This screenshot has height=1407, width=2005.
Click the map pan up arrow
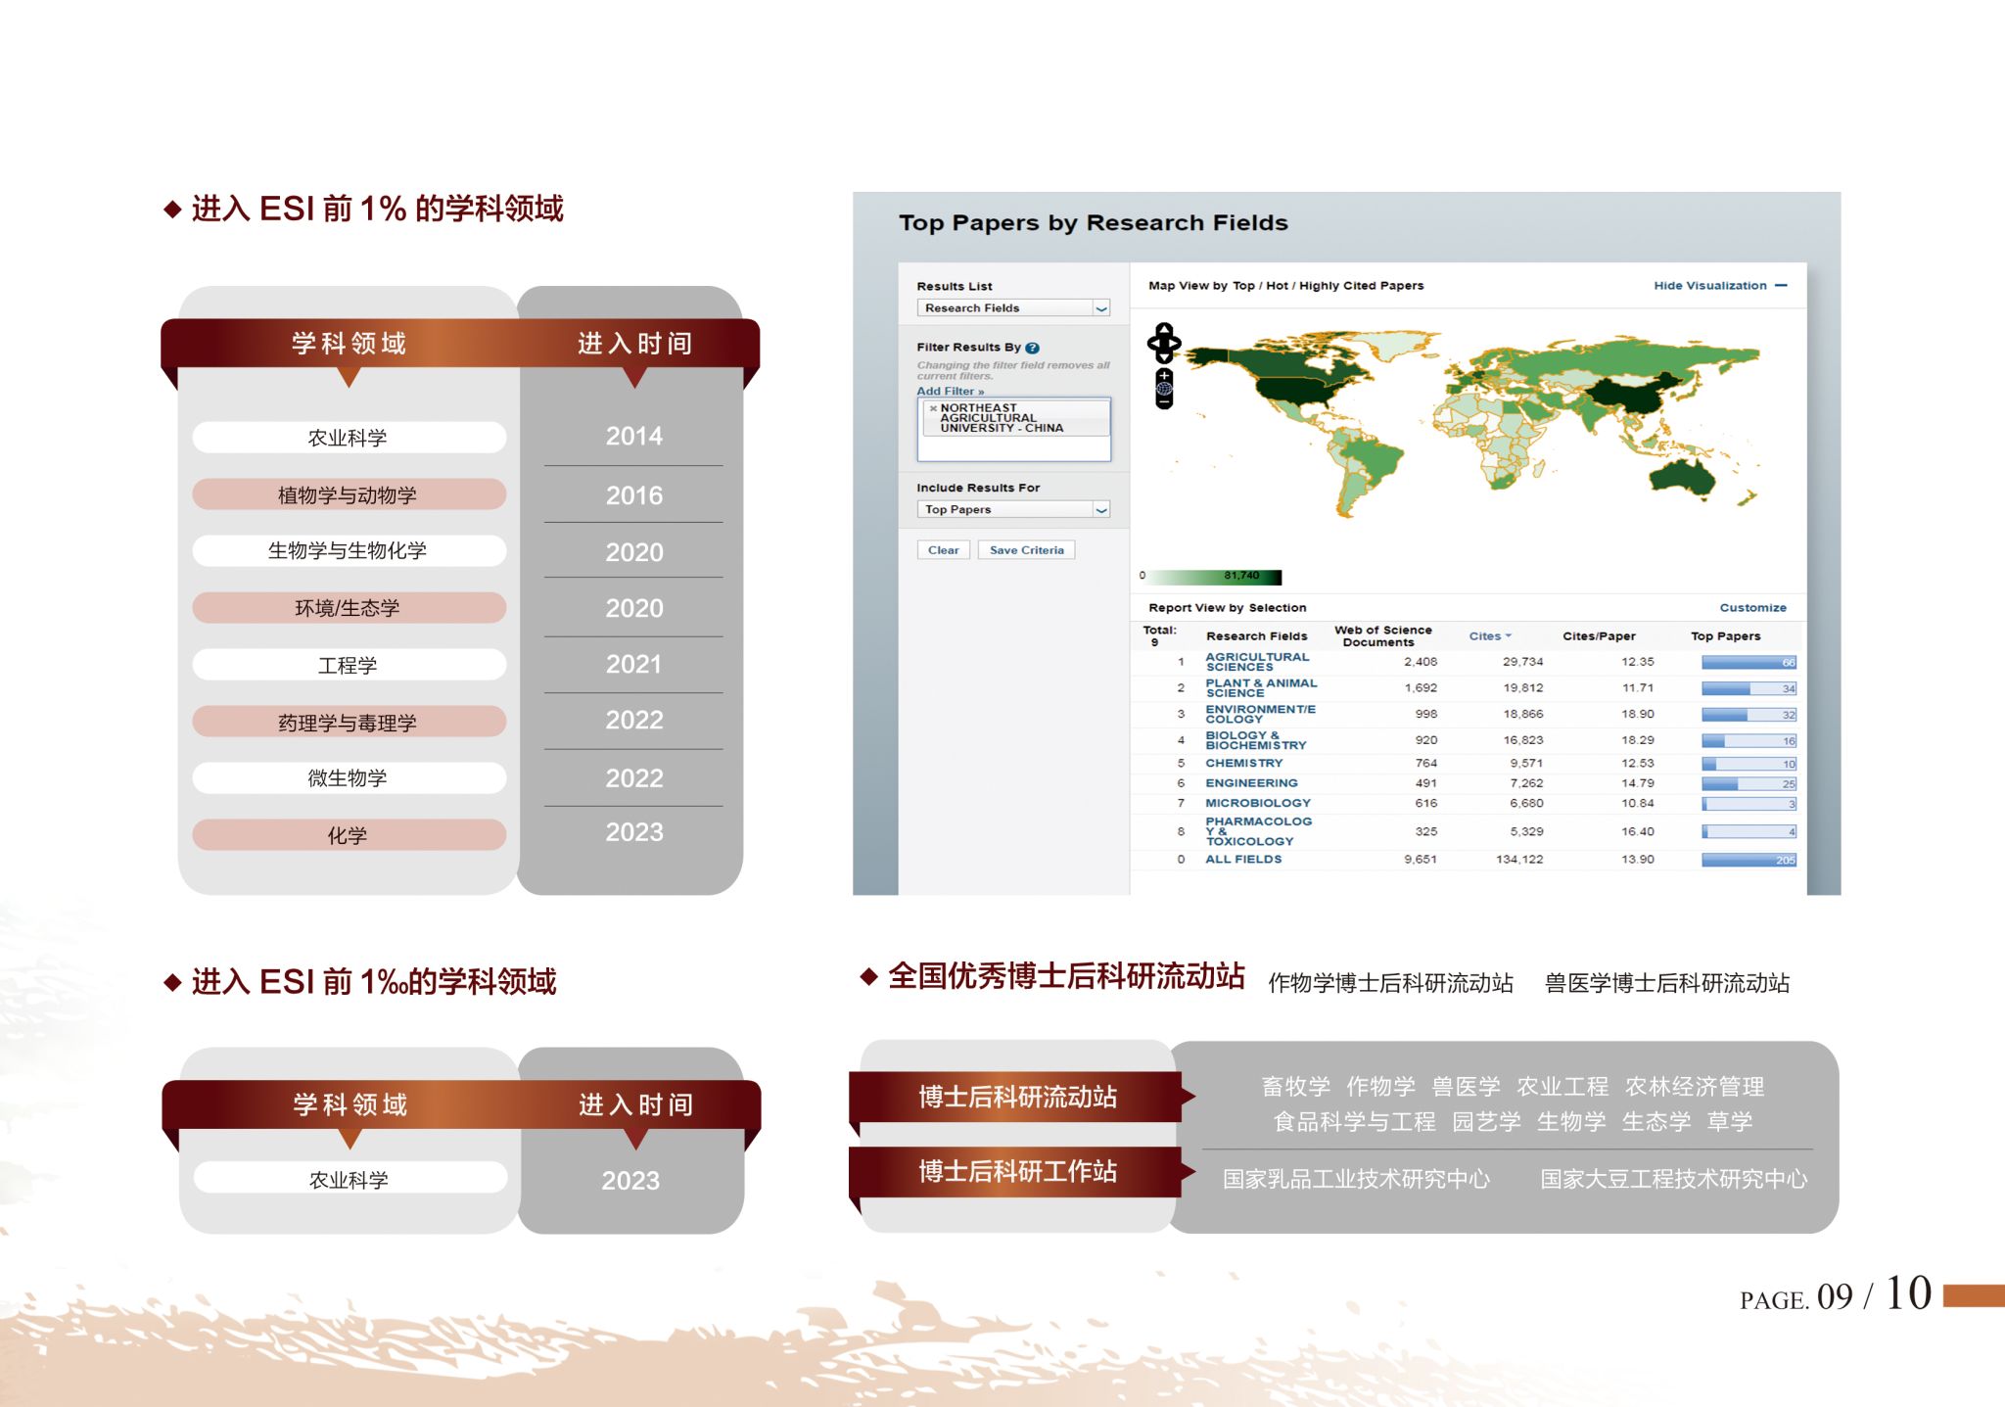click(x=1164, y=328)
